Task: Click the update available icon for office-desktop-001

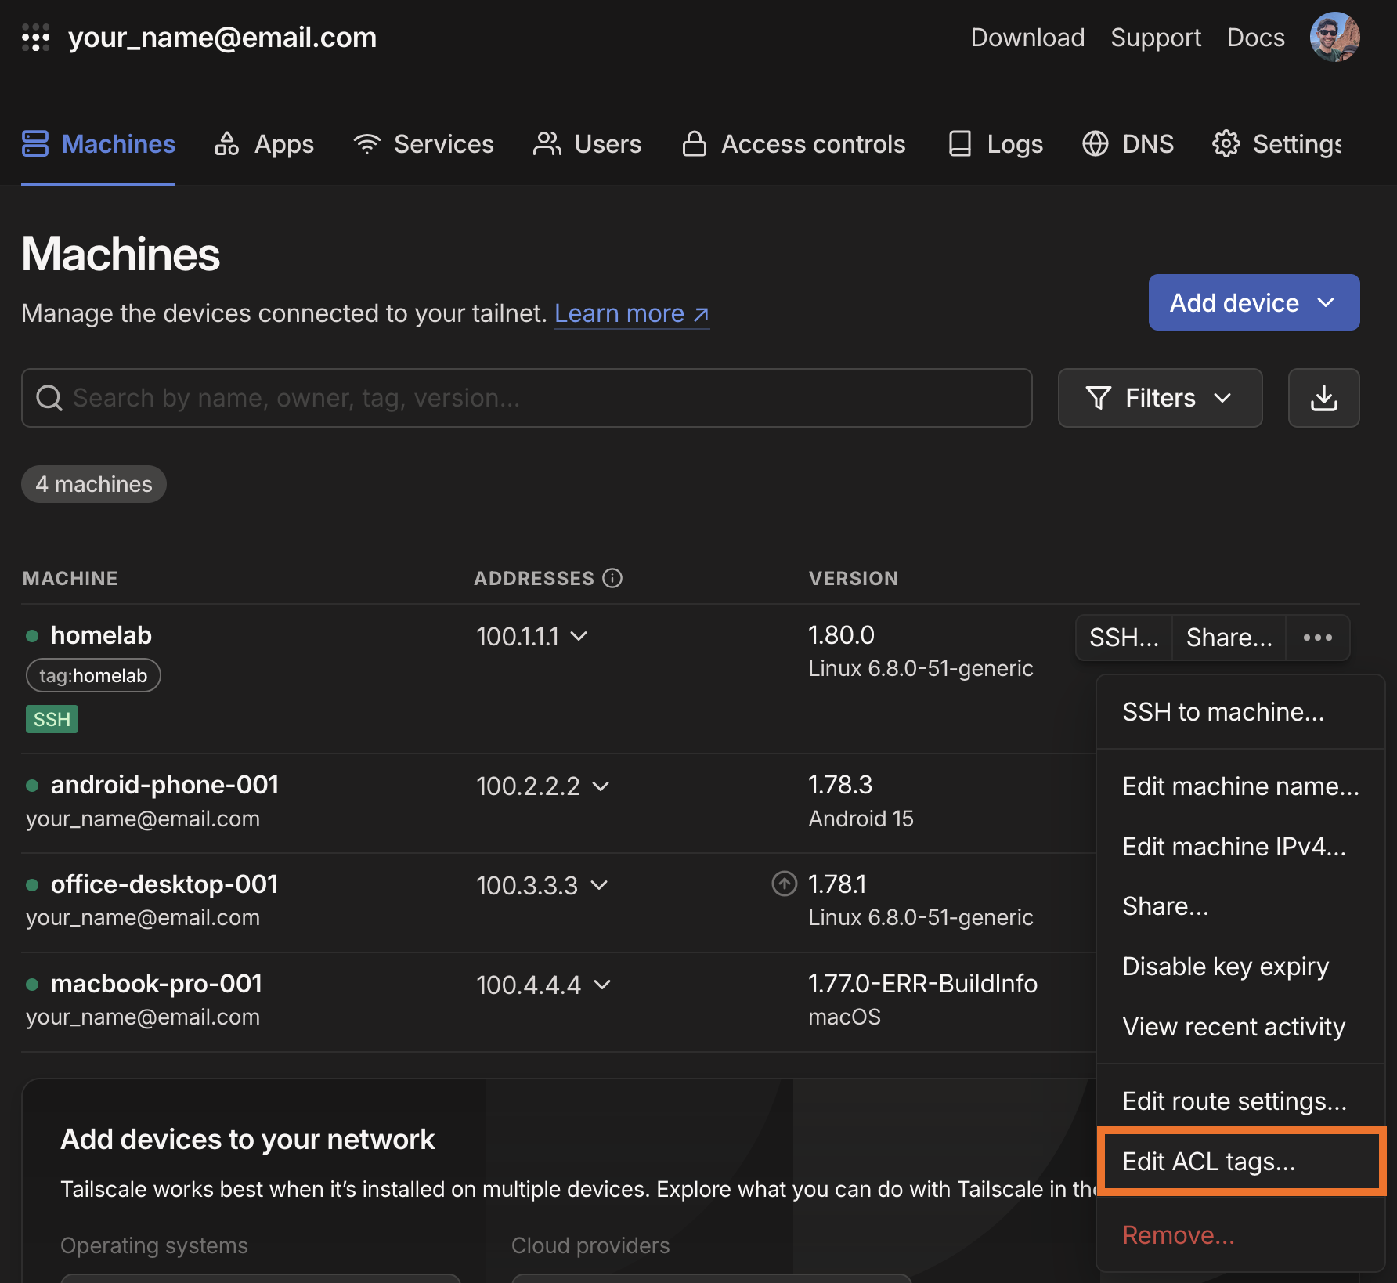Action: tap(784, 884)
